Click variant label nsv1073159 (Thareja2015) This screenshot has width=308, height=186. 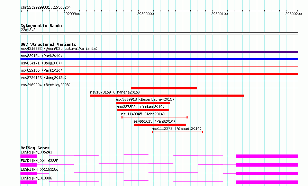click(115, 92)
